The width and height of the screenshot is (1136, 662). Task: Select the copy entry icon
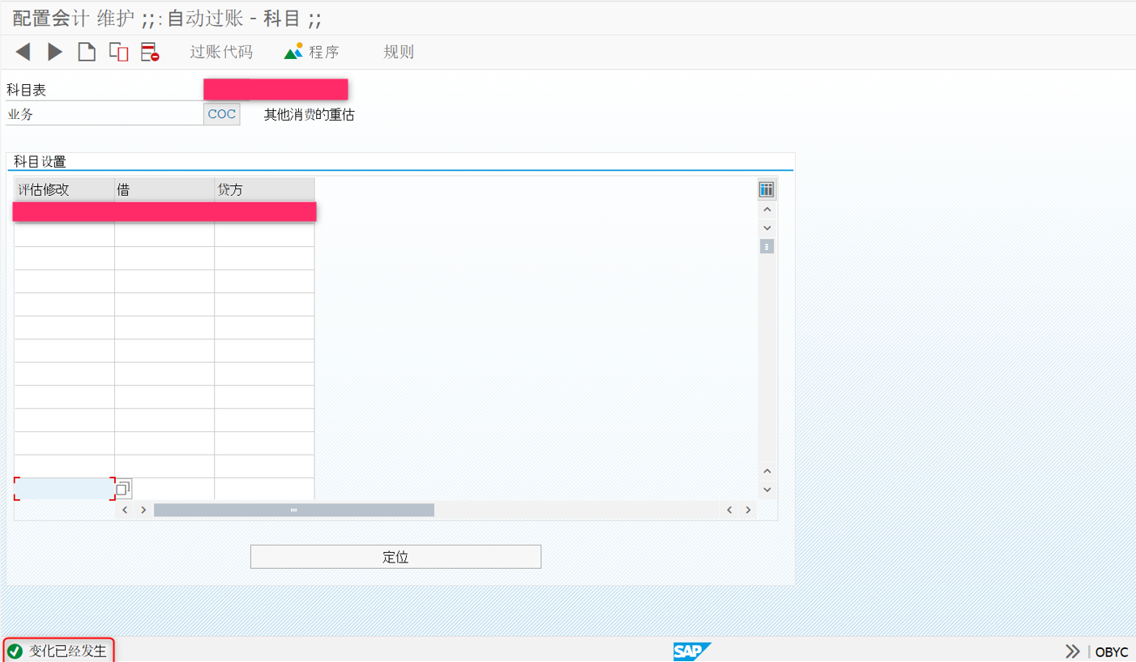(117, 51)
